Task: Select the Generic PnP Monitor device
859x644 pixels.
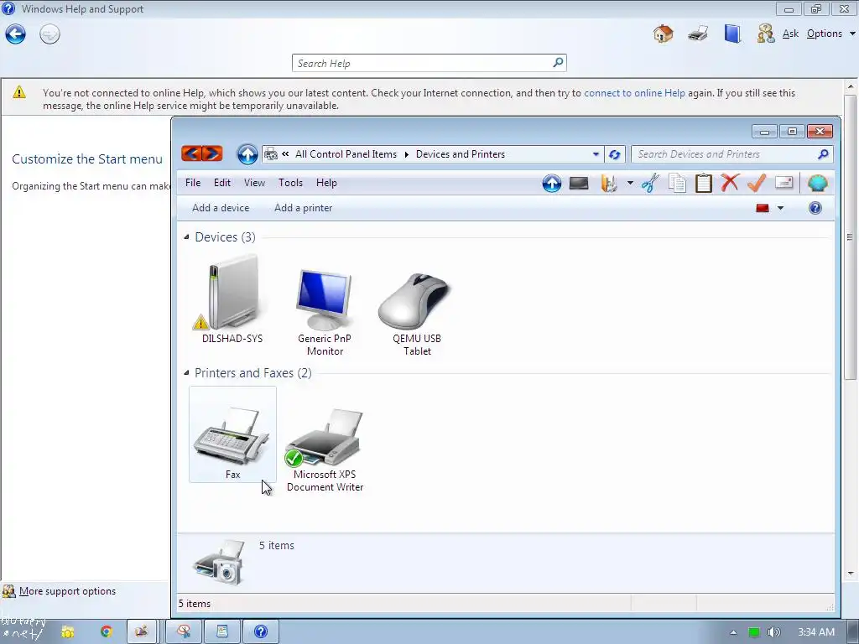Action: (325, 312)
